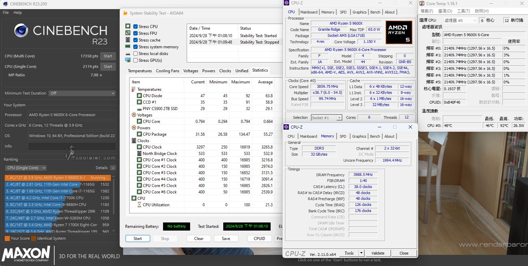Click the AIDA64 Start button
528x266 pixels.
pos(138,239)
